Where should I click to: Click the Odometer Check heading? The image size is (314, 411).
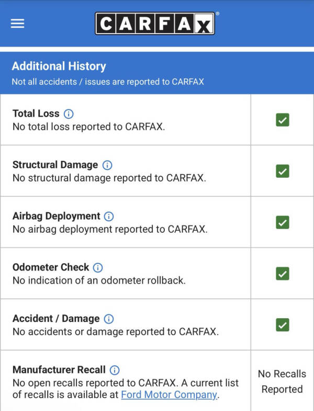51,267
